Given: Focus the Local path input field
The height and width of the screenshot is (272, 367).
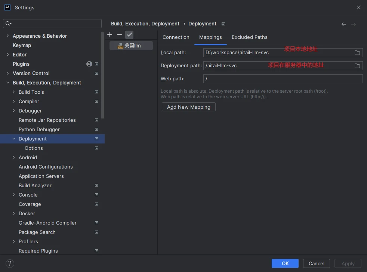Looking at the screenshot, I should [x=283, y=53].
